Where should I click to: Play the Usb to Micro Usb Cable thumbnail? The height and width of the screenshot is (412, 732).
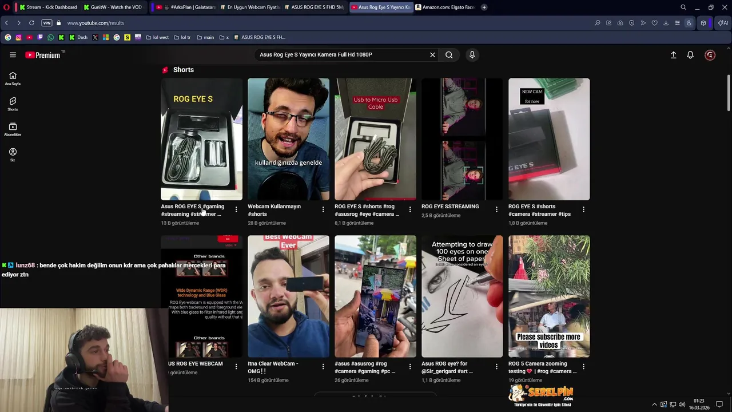pyautogui.click(x=375, y=139)
